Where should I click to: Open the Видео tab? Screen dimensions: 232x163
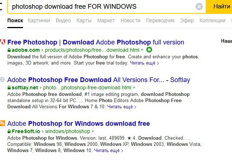tap(63, 20)
